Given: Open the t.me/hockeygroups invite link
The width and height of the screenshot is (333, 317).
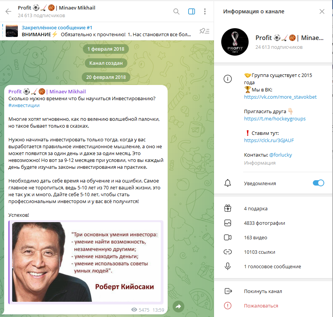Looking at the screenshot, I should [275, 119].
